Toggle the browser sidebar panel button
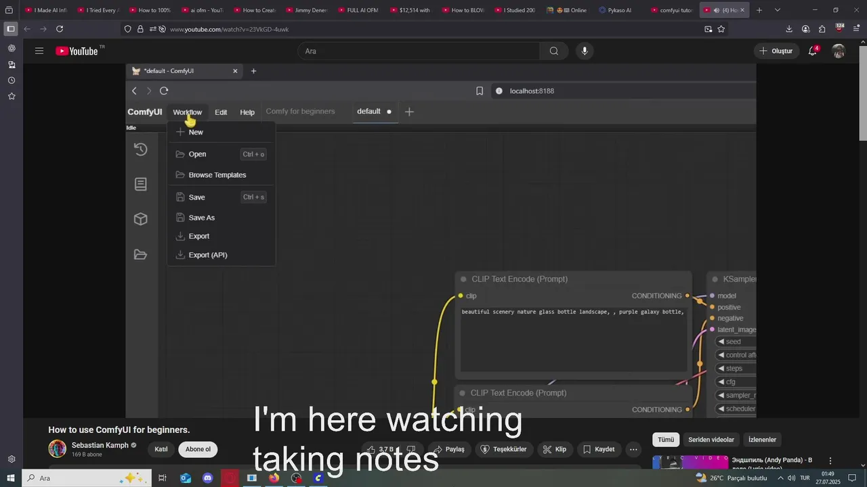Screen dimensions: 867x487 tap(11, 29)
